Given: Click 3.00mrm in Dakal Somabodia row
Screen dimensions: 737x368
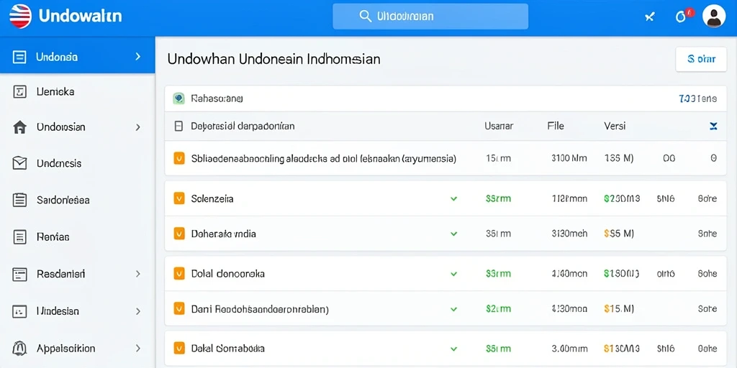Looking at the screenshot, I should pyautogui.click(x=569, y=349).
